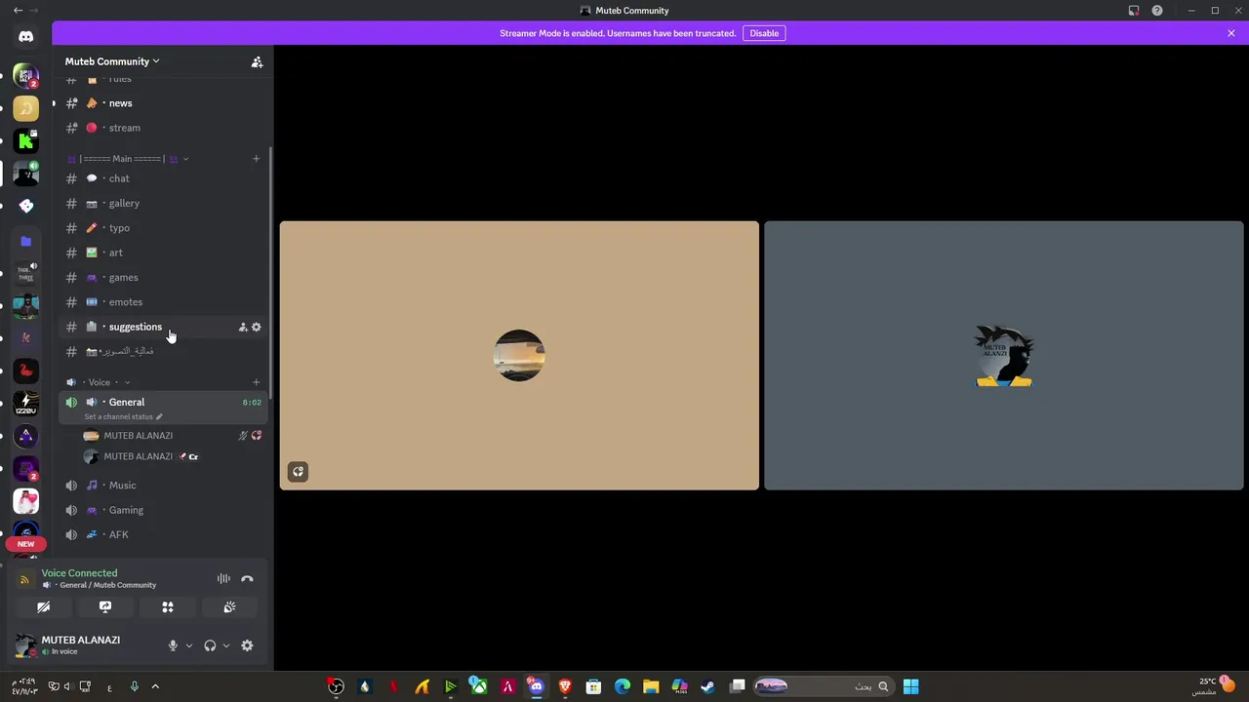The height and width of the screenshot is (702, 1249).
Task: Click the red NEW badge in server list
Action: (26, 544)
